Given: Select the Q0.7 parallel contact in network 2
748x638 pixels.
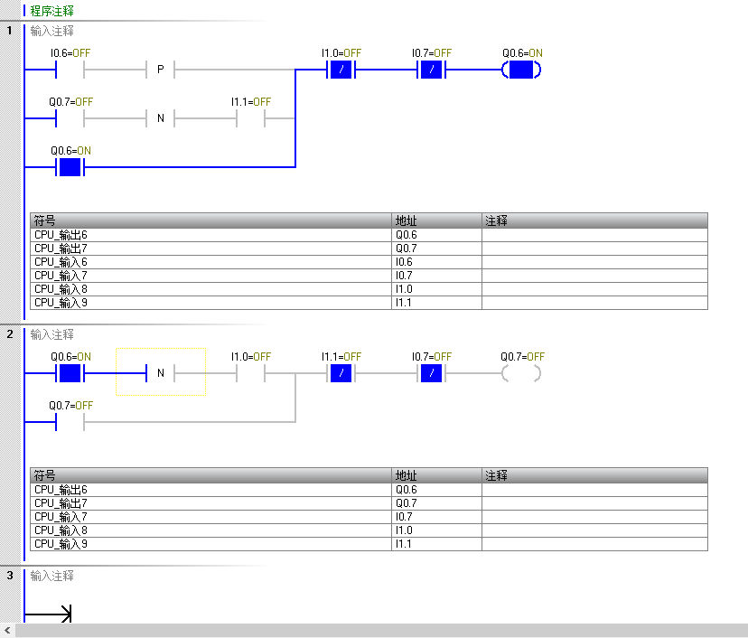Looking at the screenshot, I should [70, 422].
